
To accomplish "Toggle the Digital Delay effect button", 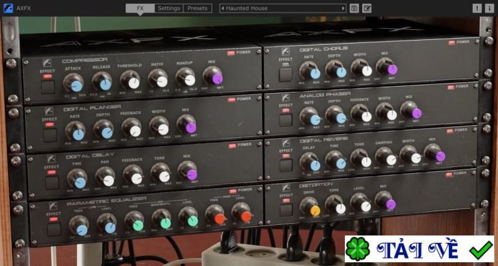I will click(52, 183).
